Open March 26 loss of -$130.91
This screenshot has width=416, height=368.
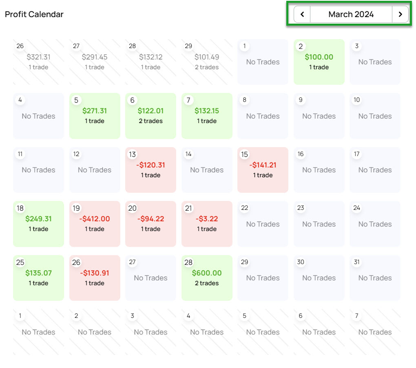[x=95, y=278]
